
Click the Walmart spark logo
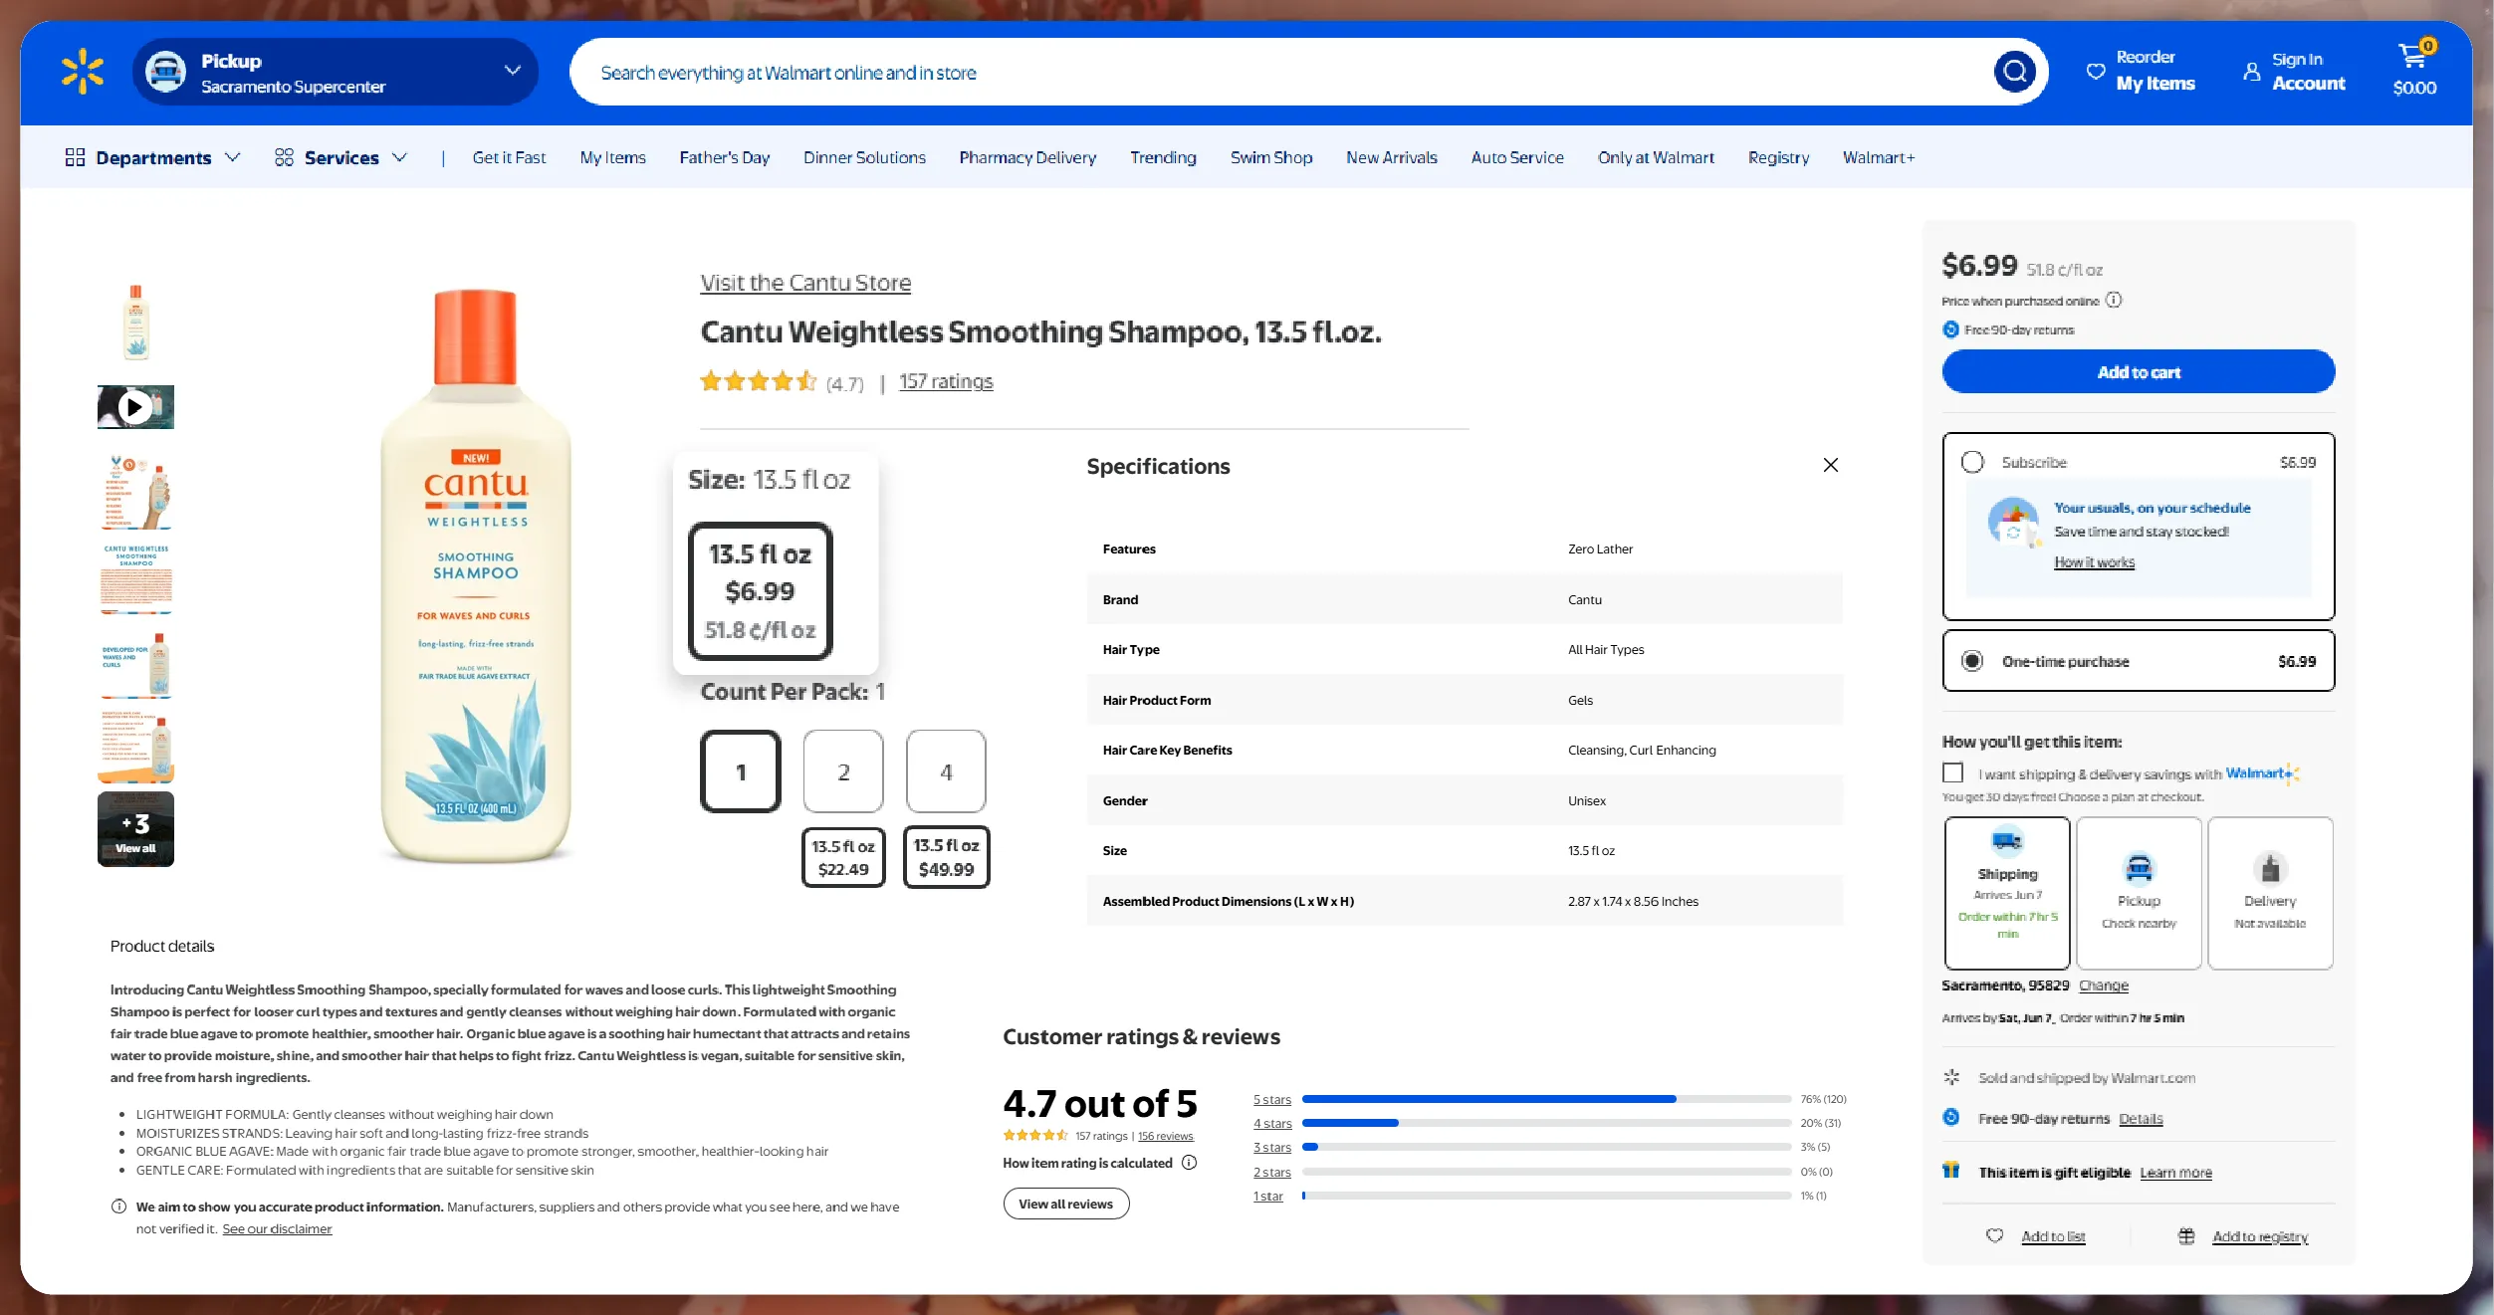(x=83, y=71)
